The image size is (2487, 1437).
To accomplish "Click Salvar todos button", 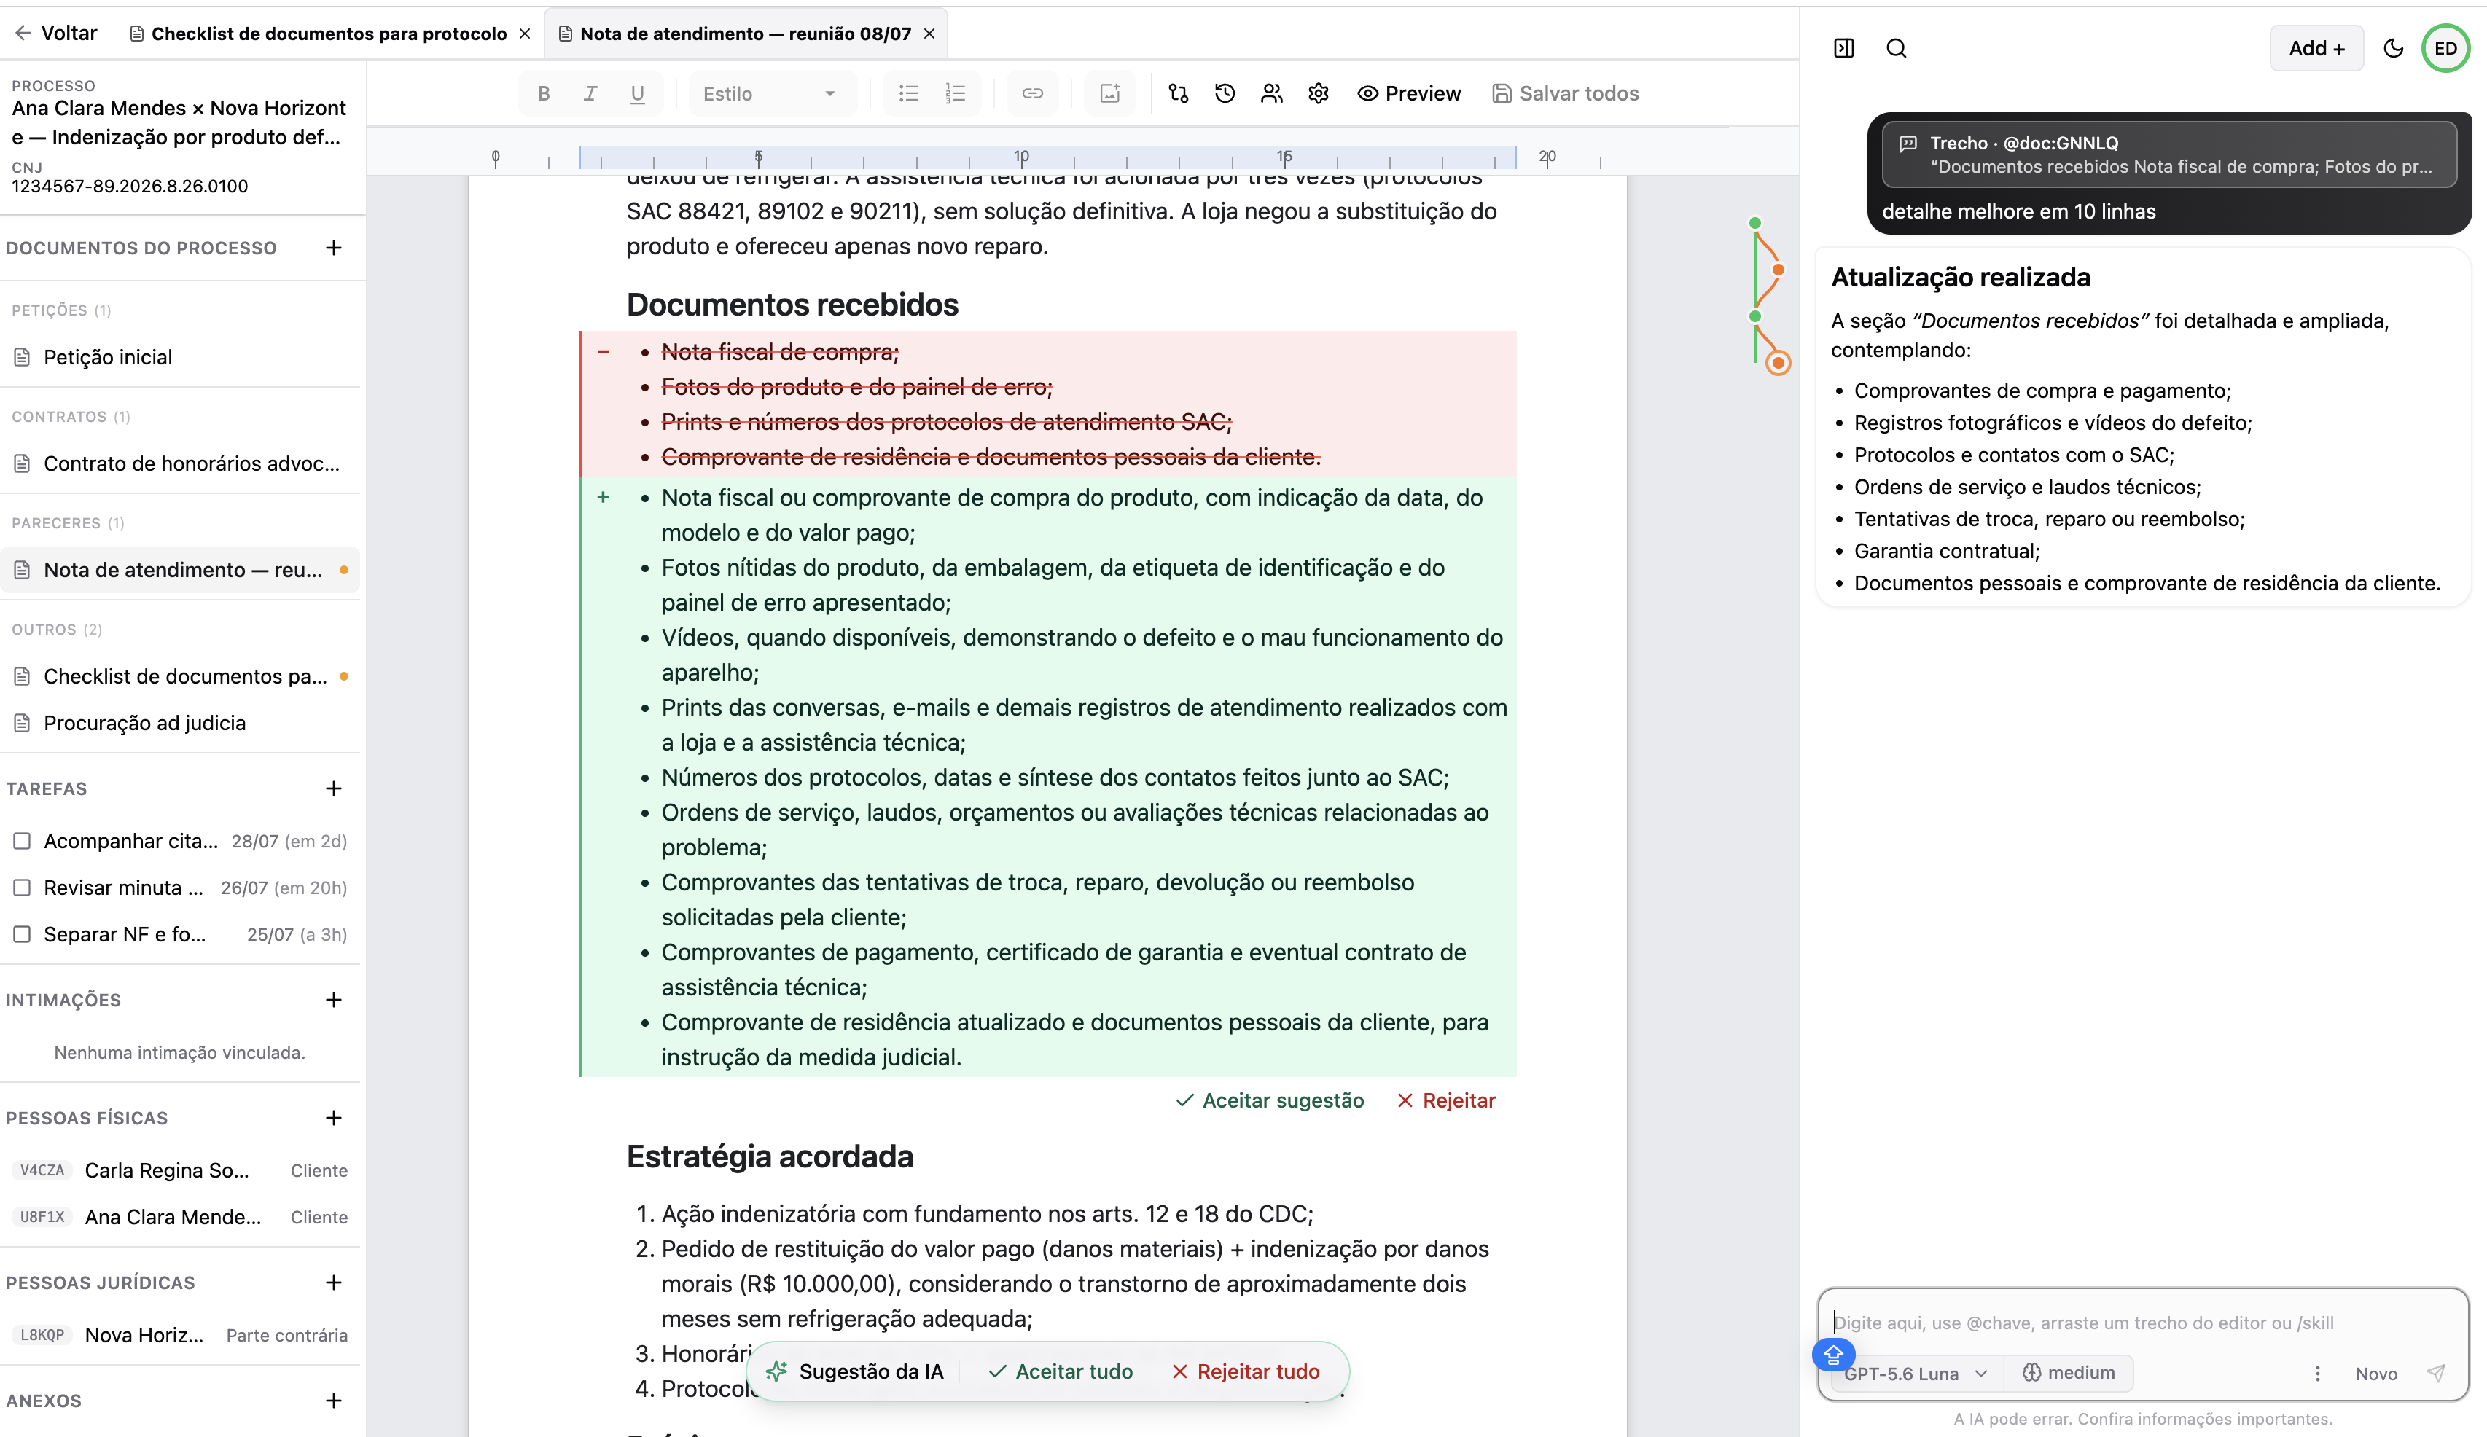I will point(1565,94).
